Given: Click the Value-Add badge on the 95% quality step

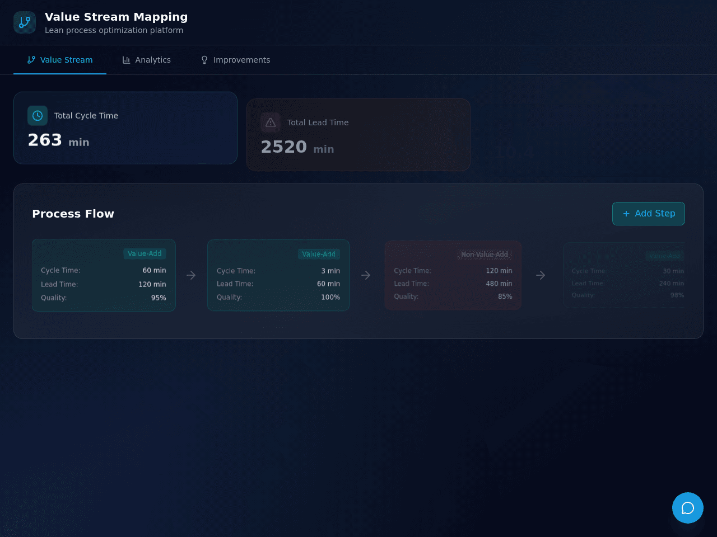Looking at the screenshot, I should pyautogui.click(x=145, y=253).
